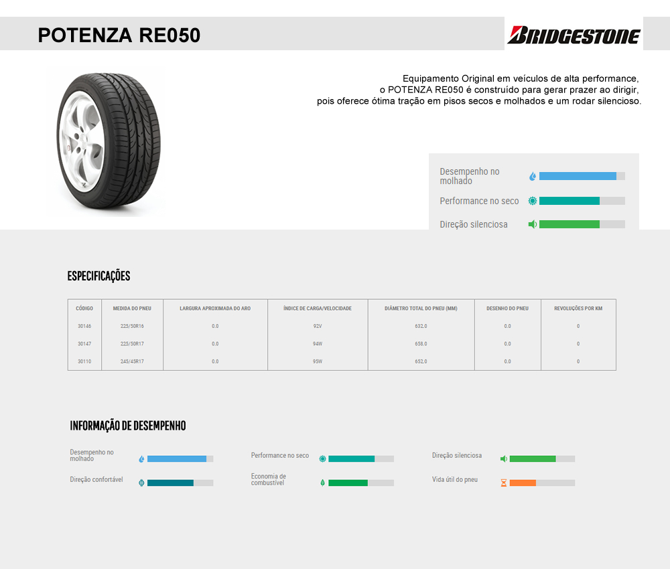
Task: Select tire size 245/45R17
Action: (132, 361)
